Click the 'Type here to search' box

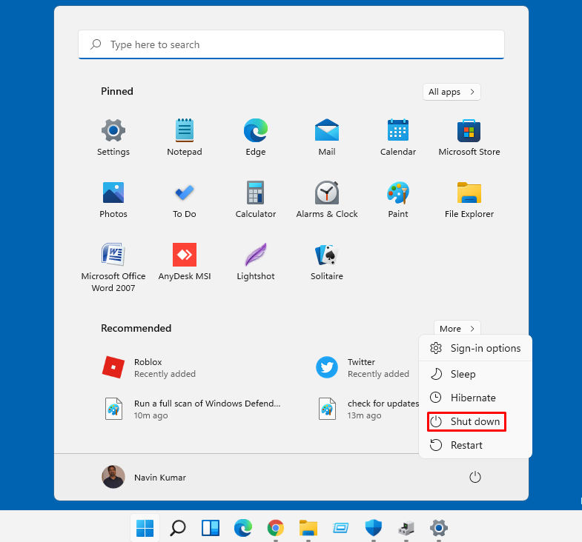(291, 44)
